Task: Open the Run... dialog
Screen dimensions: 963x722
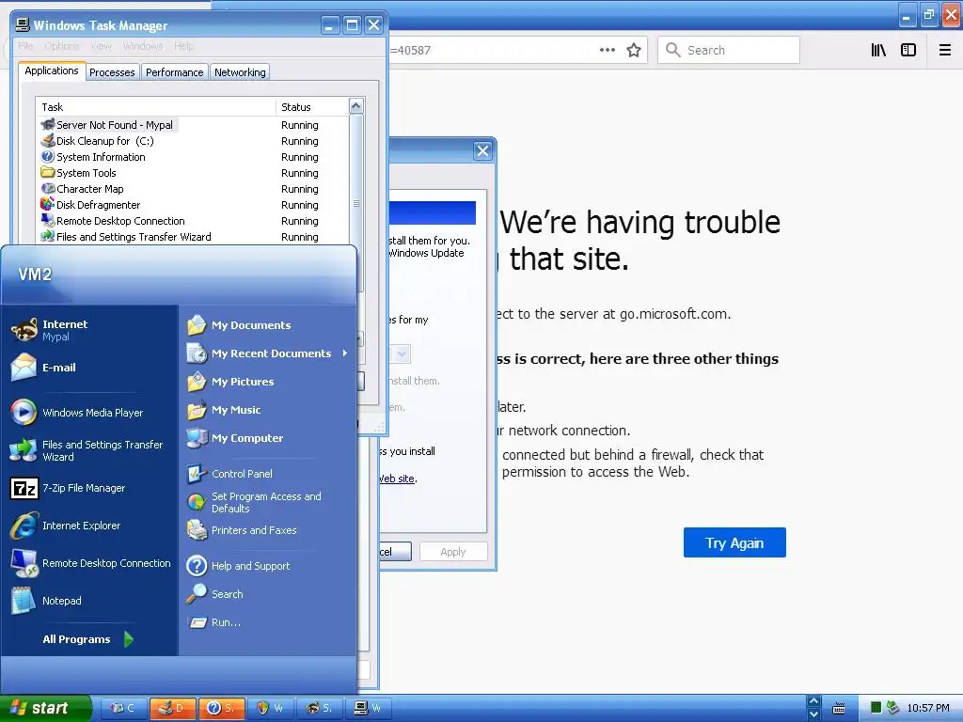Action: pyautogui.click(x=213, y=622)
